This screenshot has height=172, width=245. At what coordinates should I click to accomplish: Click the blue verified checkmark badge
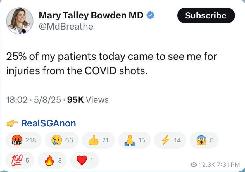(151, 15)
